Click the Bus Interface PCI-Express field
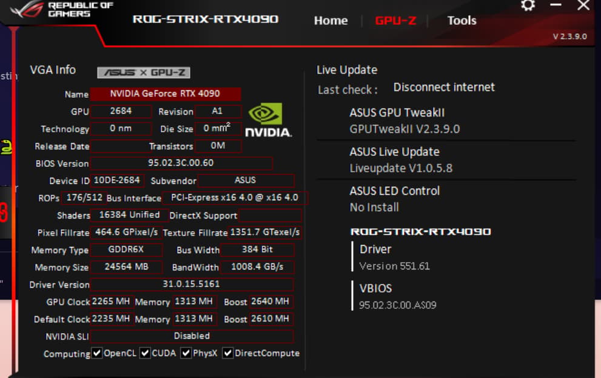Image resolution: width=601 pixels, height=378 pixels. (235, 198)
